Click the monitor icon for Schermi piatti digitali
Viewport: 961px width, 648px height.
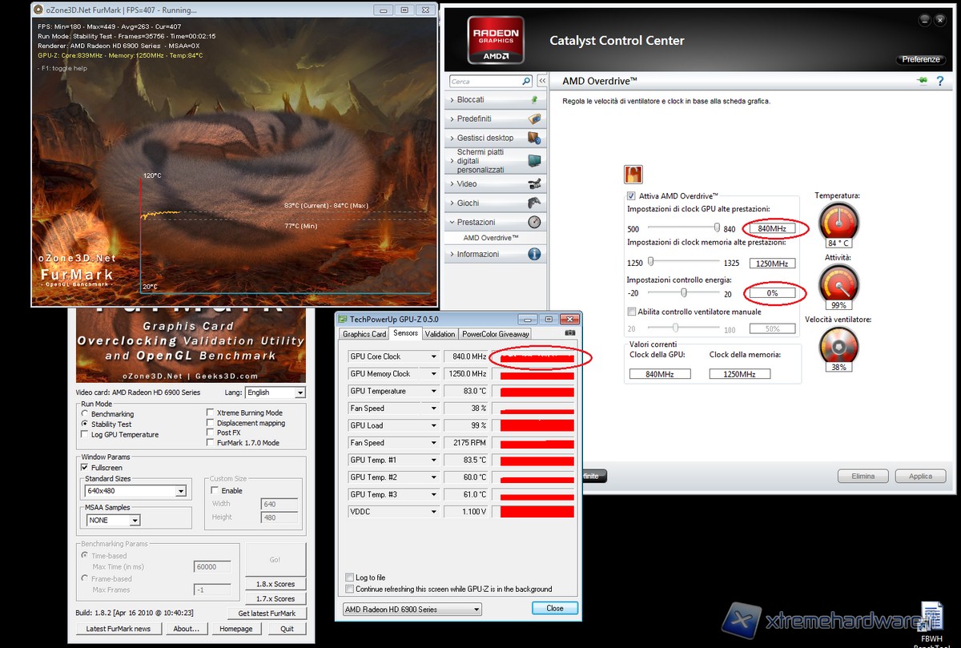(x=534, y=160)
